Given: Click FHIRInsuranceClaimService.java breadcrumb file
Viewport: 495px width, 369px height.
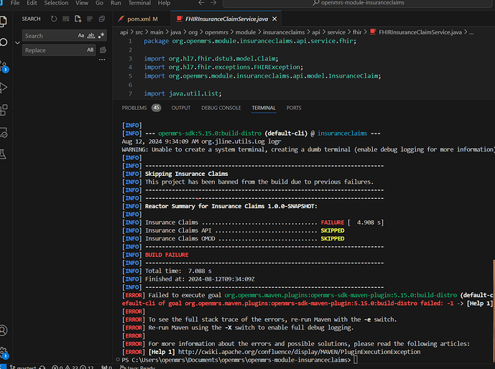Looking at the screenshot, I should 416,32.
